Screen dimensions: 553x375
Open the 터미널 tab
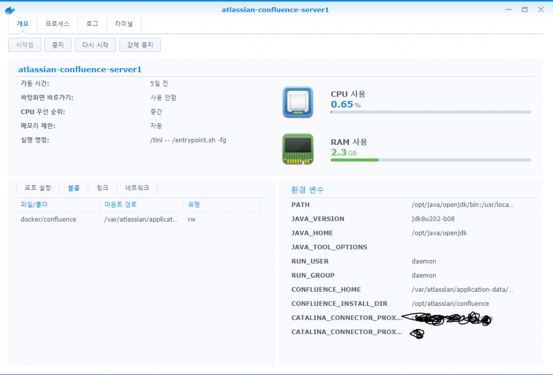click(124, 24)
